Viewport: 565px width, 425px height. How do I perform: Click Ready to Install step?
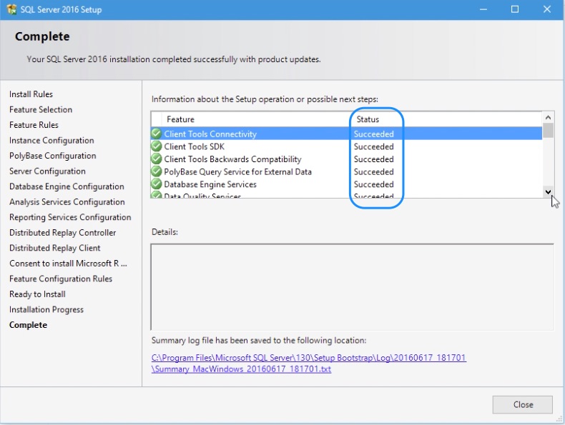[37, 294]
